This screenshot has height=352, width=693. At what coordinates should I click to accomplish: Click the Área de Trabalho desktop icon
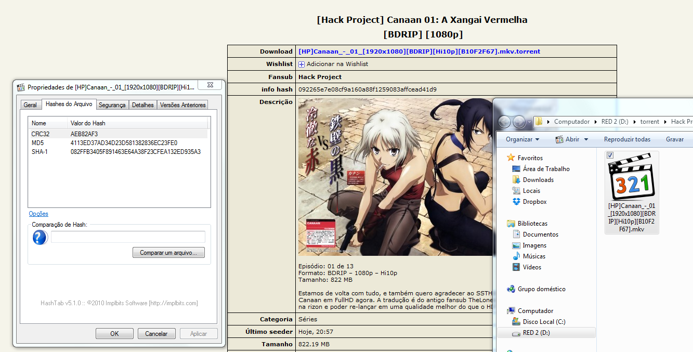516,168
